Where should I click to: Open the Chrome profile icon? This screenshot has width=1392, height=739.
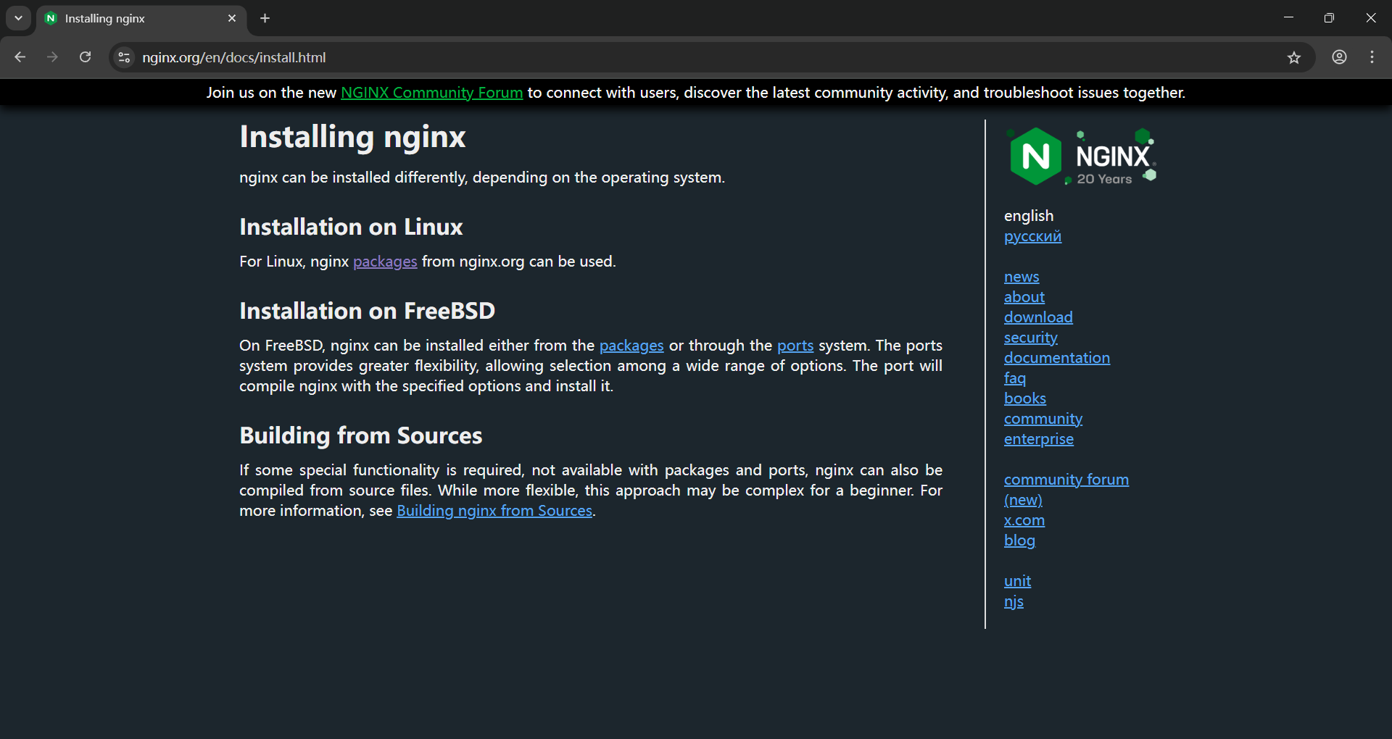tap(1339, 57)
